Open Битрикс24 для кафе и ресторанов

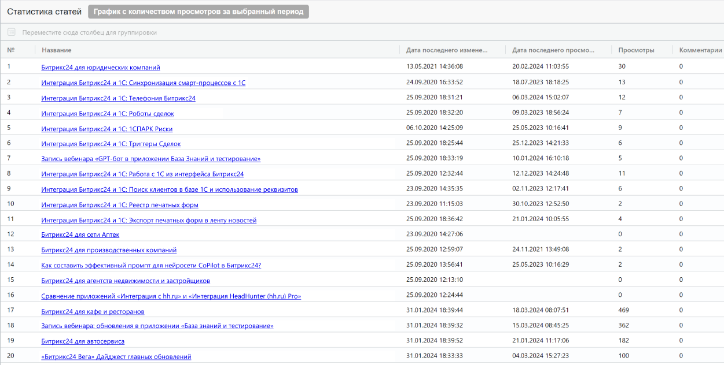pos(93,312)
